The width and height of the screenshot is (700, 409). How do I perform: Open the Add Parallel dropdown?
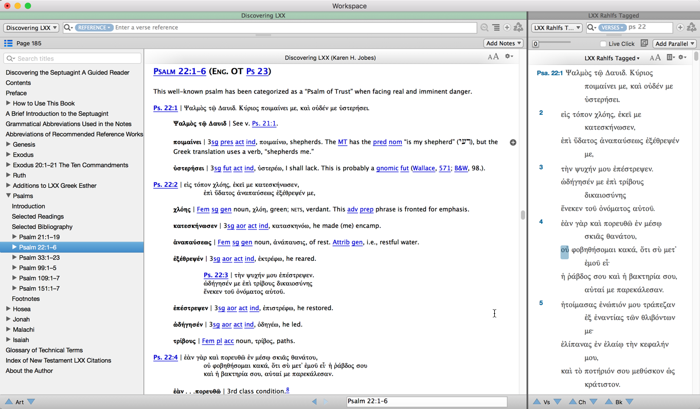pos(674,44)
